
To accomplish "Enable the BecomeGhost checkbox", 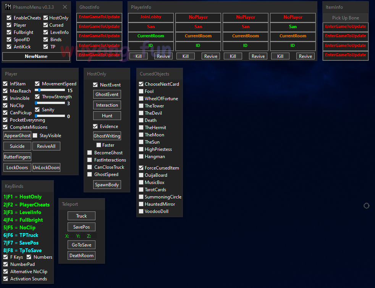I will [x=90, y=153].
